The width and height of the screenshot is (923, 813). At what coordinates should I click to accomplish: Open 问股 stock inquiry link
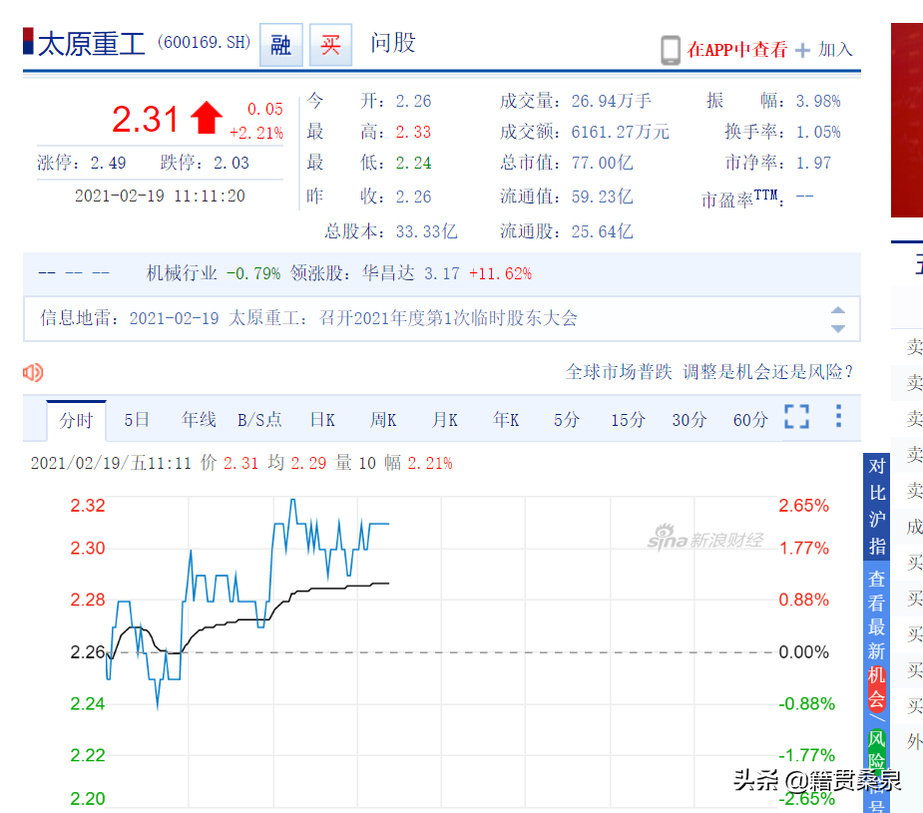coord(393,43)
